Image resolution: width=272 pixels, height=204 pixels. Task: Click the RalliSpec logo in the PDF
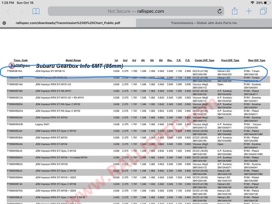[19, 65]
